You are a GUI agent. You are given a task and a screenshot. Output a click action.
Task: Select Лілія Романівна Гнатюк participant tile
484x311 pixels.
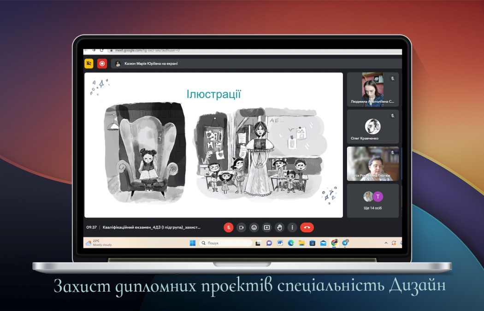(373, 164)
